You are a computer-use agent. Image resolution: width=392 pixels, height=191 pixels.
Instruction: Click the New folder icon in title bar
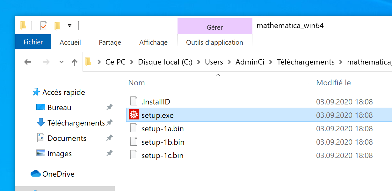[x=57, y=26]
